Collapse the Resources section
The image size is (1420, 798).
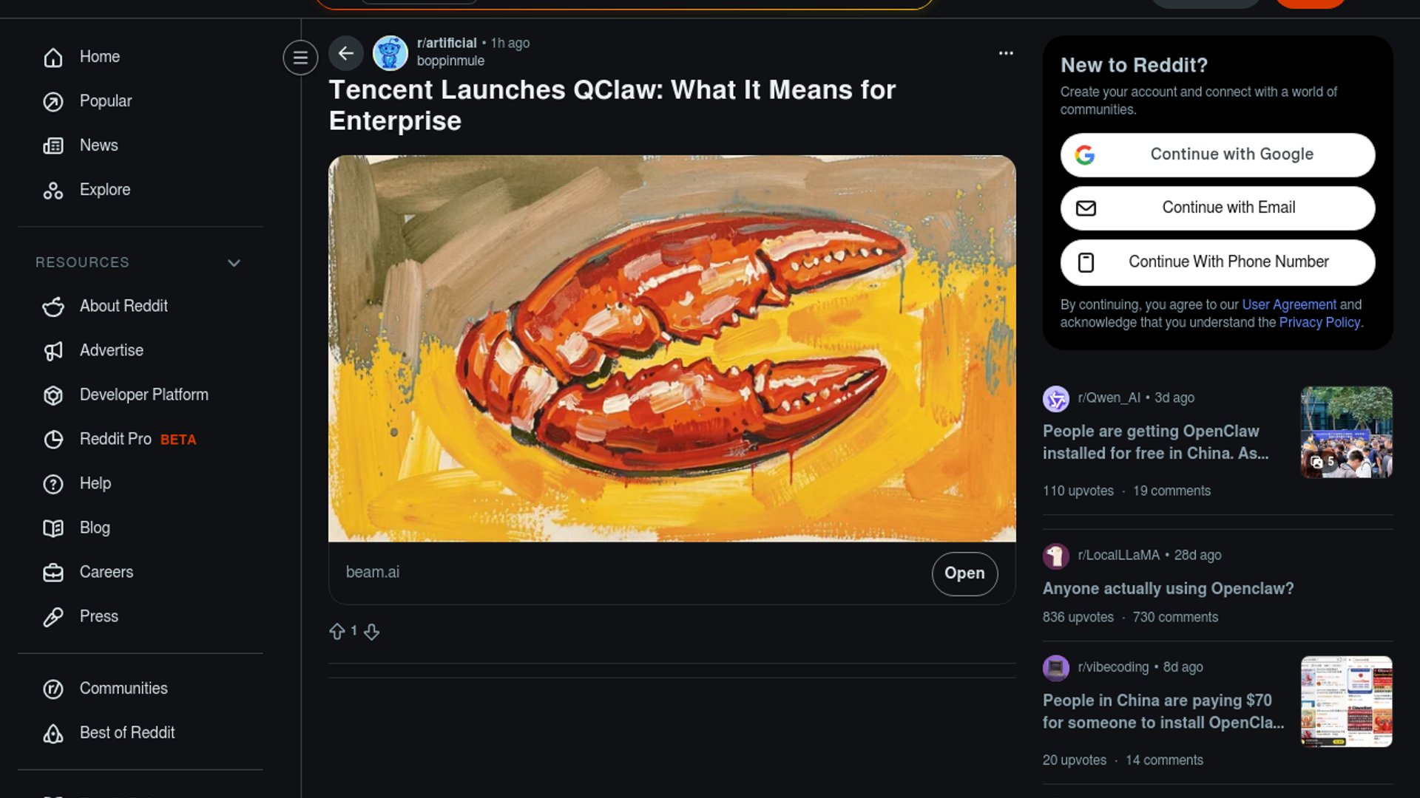pyautogui.click(x=234, y=263)
